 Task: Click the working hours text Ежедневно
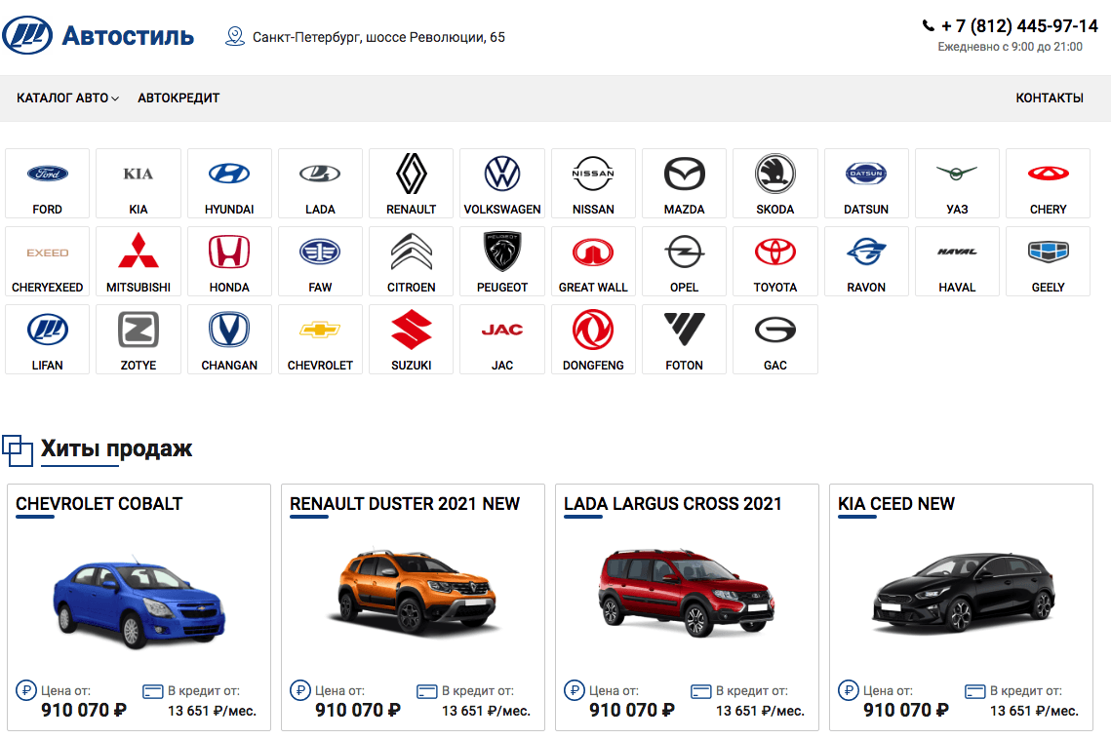tap(1010, 47)
